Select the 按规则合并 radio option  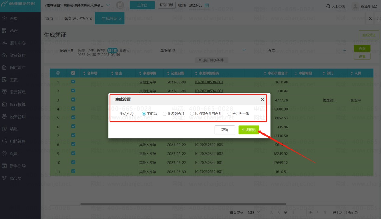point(164,114)
